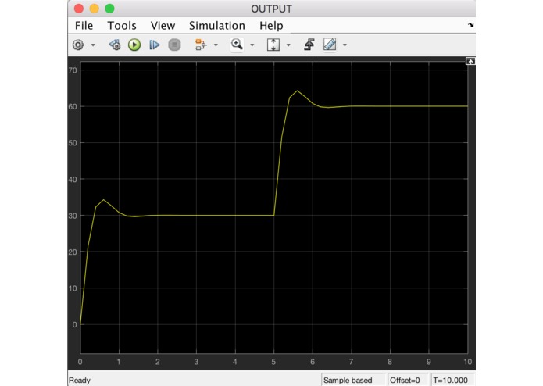The image size is (543, 386).
Task: Run the simulation with the green Play button
Action: click(x=134, y=45)
